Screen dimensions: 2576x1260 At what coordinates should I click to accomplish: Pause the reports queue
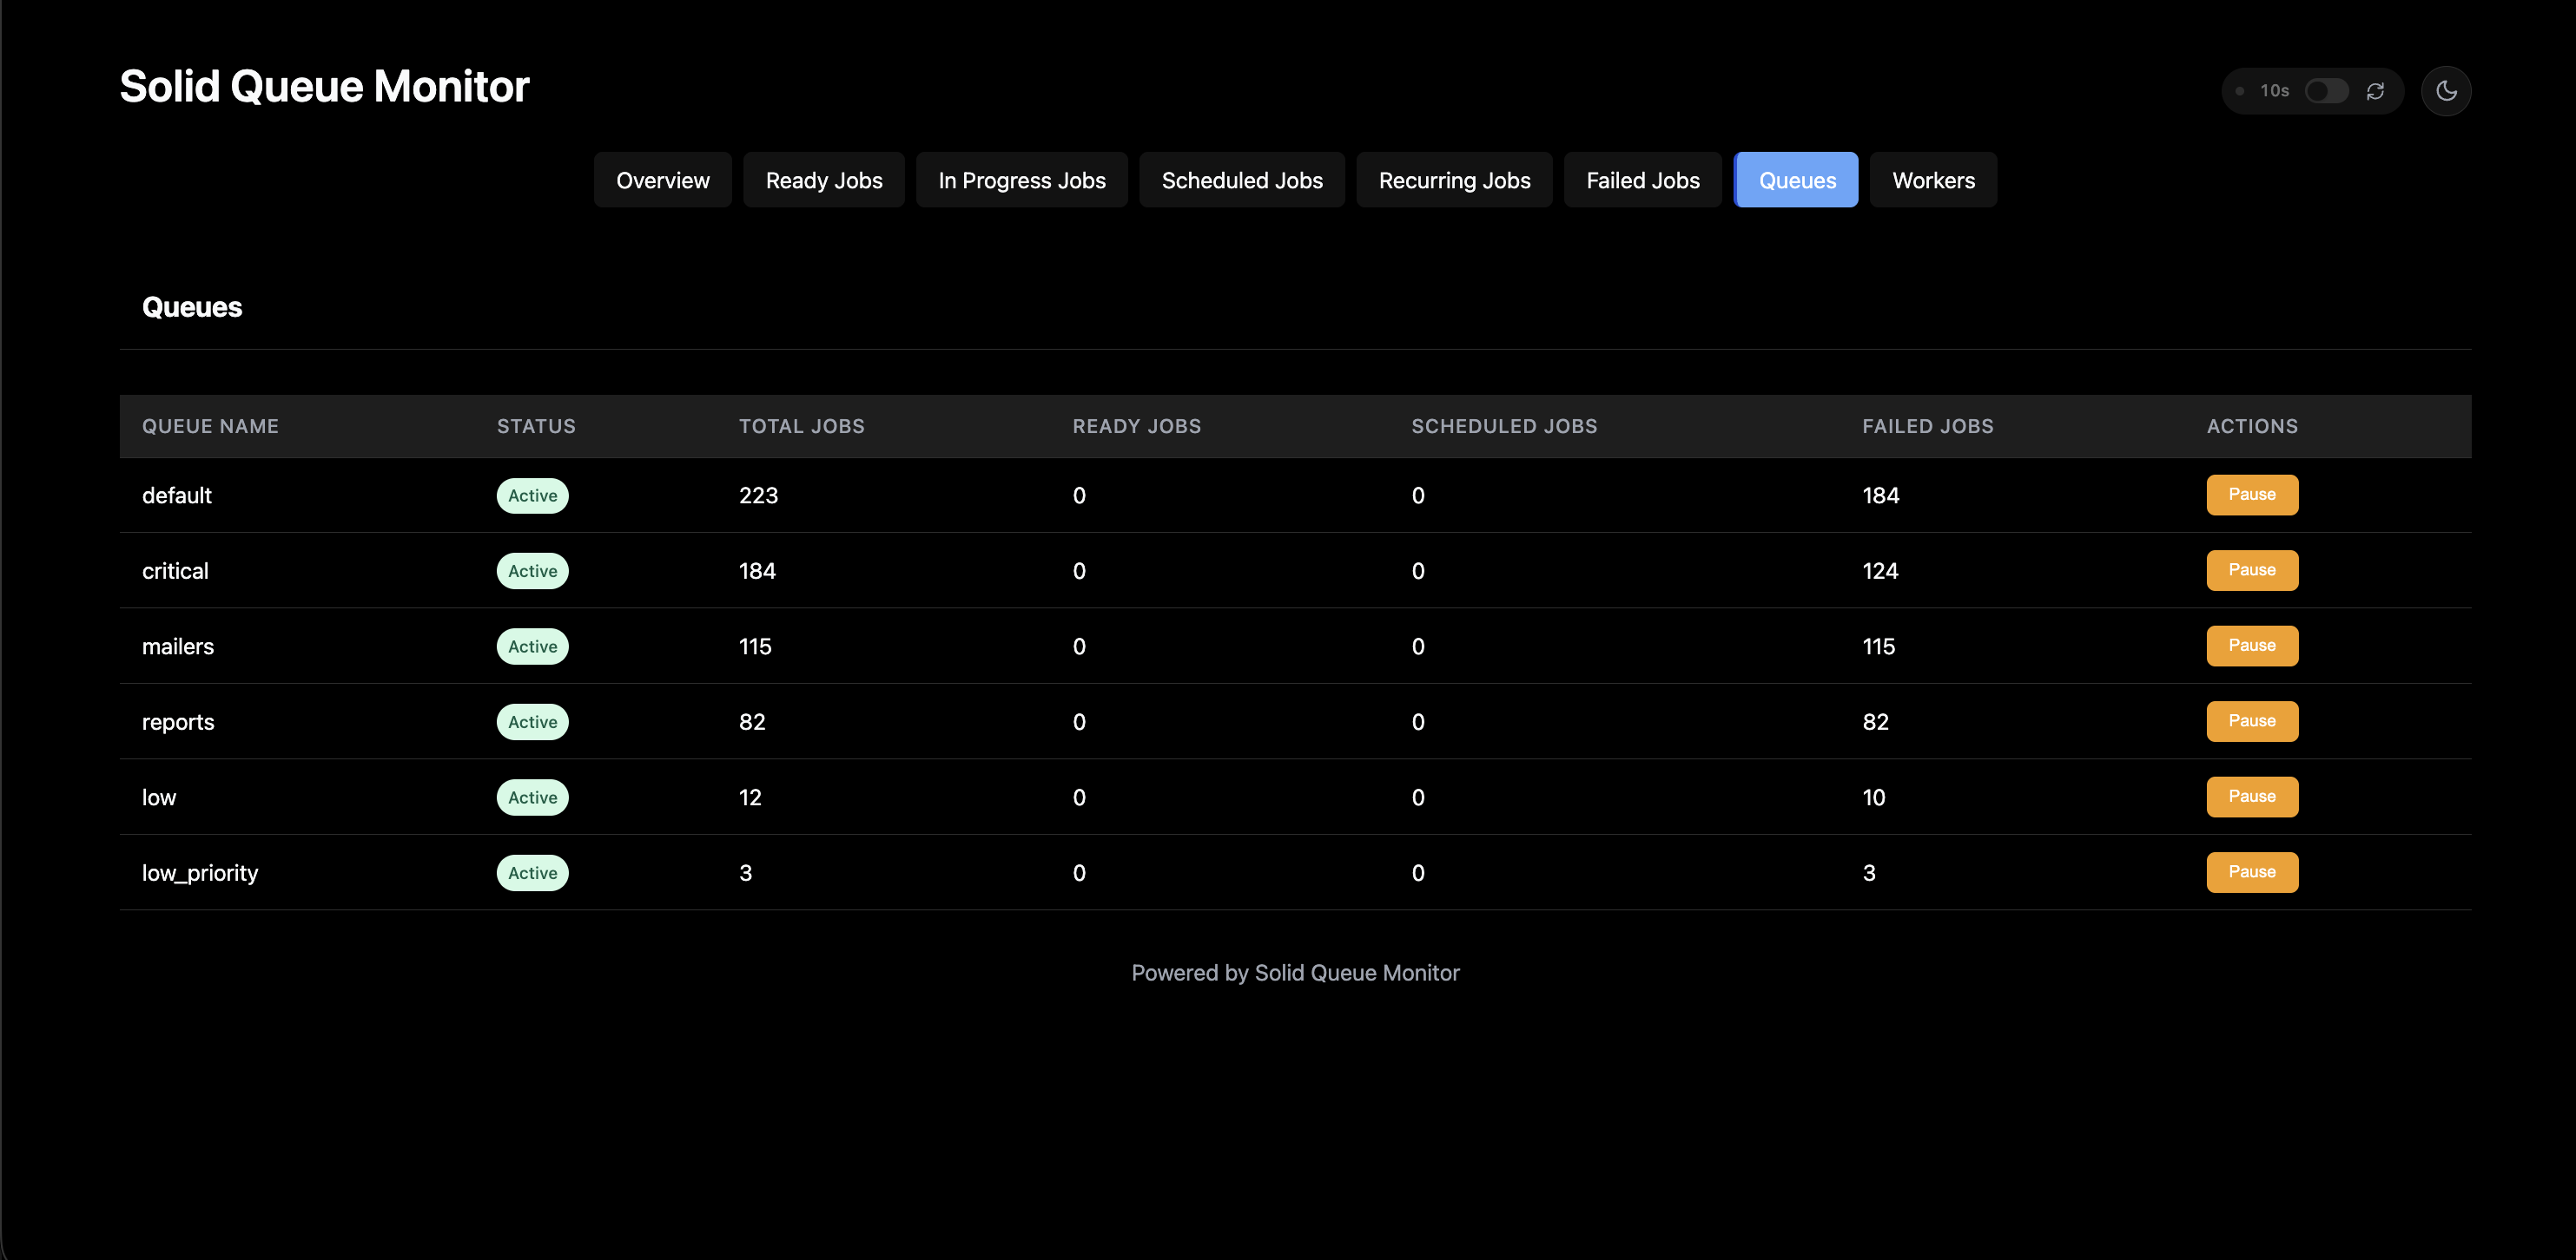click(2251, 720)
